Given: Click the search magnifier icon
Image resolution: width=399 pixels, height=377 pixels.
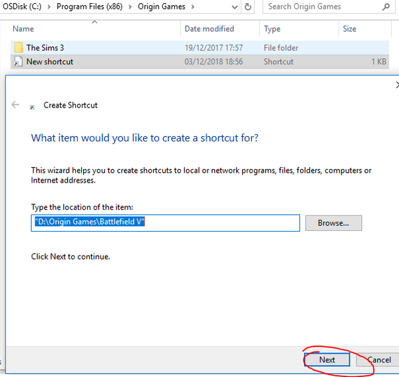Looking at the screenshot, I should (386, 7).
